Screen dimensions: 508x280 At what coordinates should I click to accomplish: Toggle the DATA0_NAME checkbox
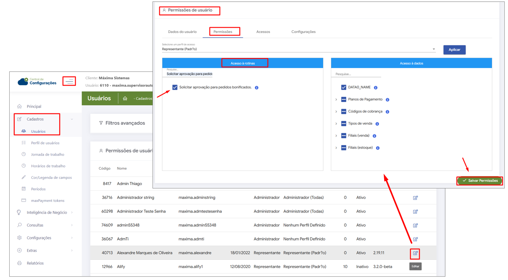[x=344, y=87]
